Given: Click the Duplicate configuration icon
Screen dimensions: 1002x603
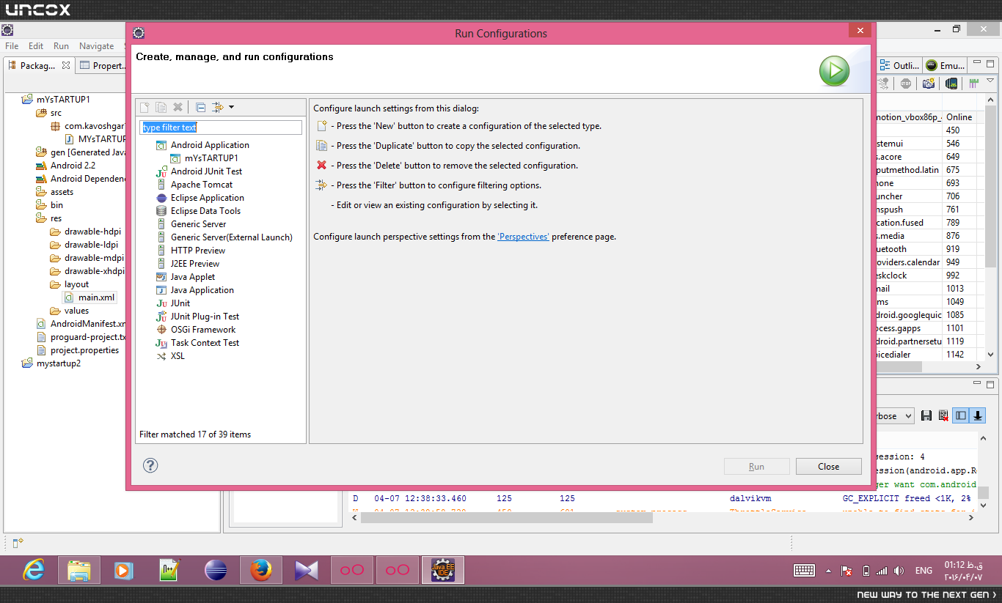Looking at the screenshot, I should tap(161, 107).
